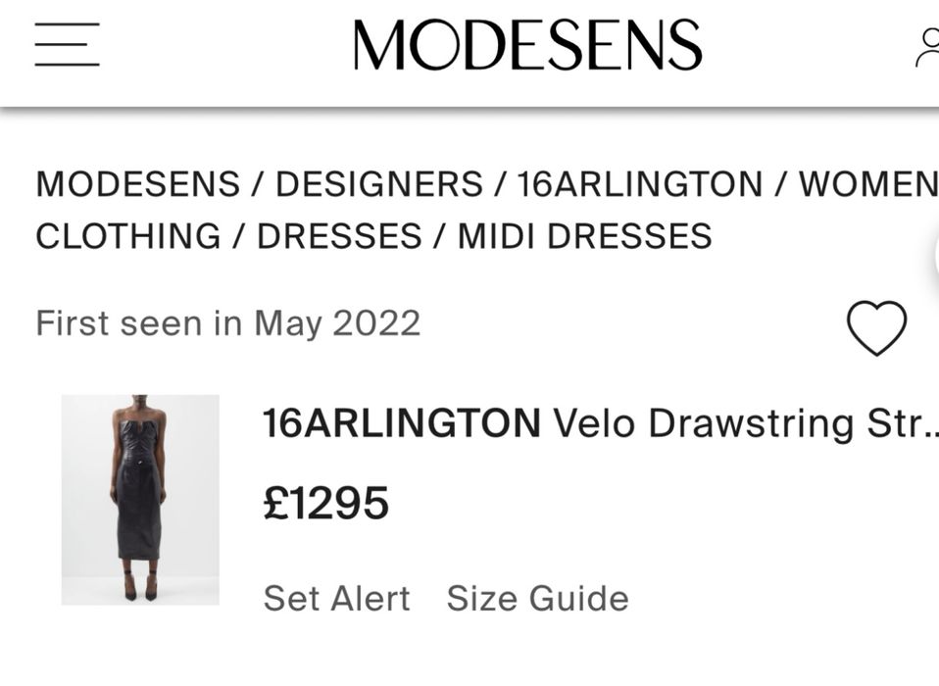Screen dimensions: 939x686
Task: Click the £1295 price
Action: 326,504
